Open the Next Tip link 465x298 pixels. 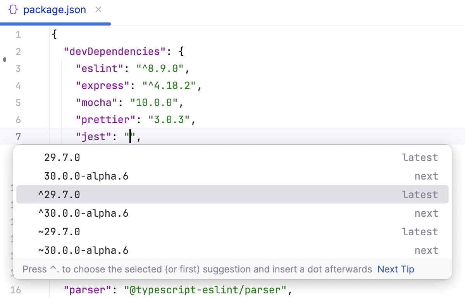pyautogui.click(x=396, y=269)
